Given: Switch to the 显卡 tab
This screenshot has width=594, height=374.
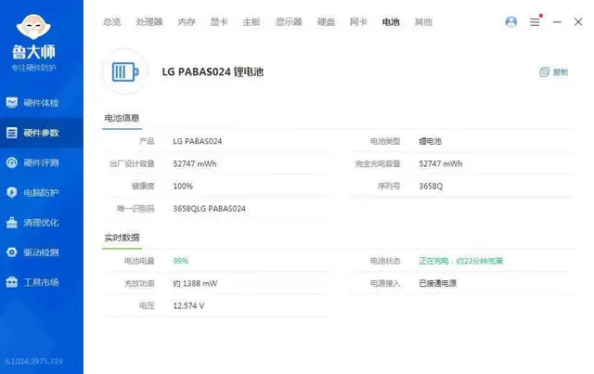Looking at the screenshot, I should point(219,22).
